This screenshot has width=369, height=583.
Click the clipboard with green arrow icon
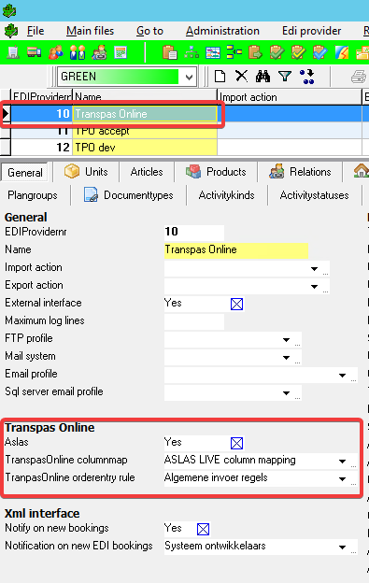point(256,52)
